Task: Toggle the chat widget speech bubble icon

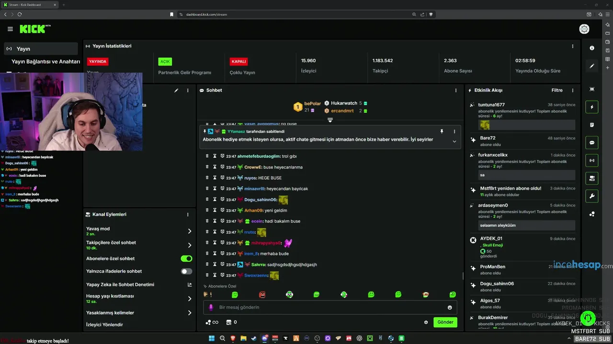Action: coord(592,142)
